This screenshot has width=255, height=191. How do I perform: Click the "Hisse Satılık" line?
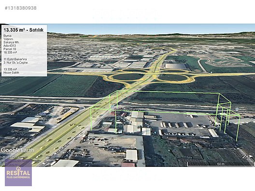[x=12, y=73]
